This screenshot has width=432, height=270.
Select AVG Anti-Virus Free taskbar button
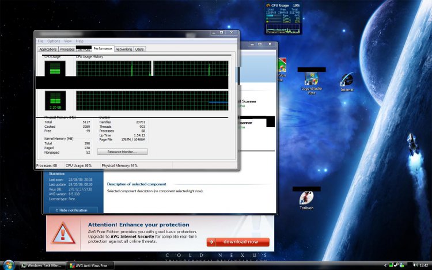pos(90,265)
